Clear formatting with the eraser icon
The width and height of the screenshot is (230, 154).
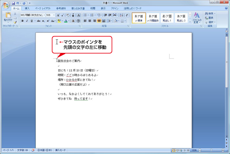tap(68, 15)
